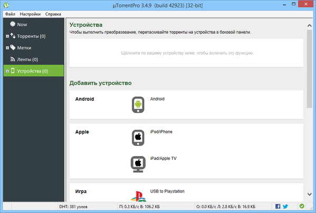Select Метки in the sidebar
The height and width of the screenshot is (213, 316).
pos(24,48)
